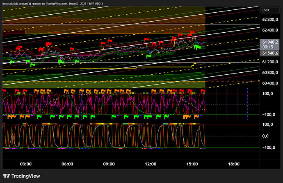Click the author caption text at the top
The image size is (283, 183).
tap(52, 4)
